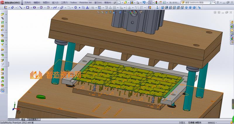This screenshot has height=124, width=234.
Task: Toggle the Select cursor tool
Action: (150, 2)
